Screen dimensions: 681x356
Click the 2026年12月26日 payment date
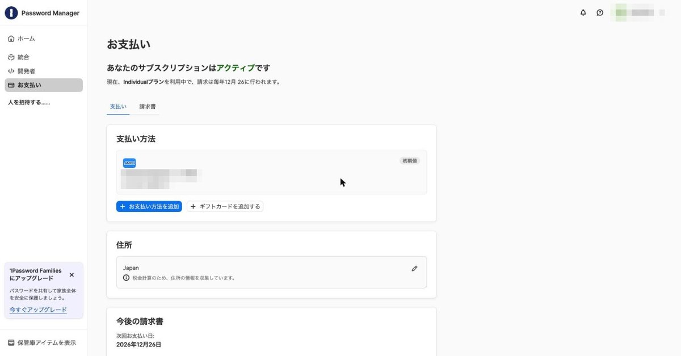tap(138, 344)
